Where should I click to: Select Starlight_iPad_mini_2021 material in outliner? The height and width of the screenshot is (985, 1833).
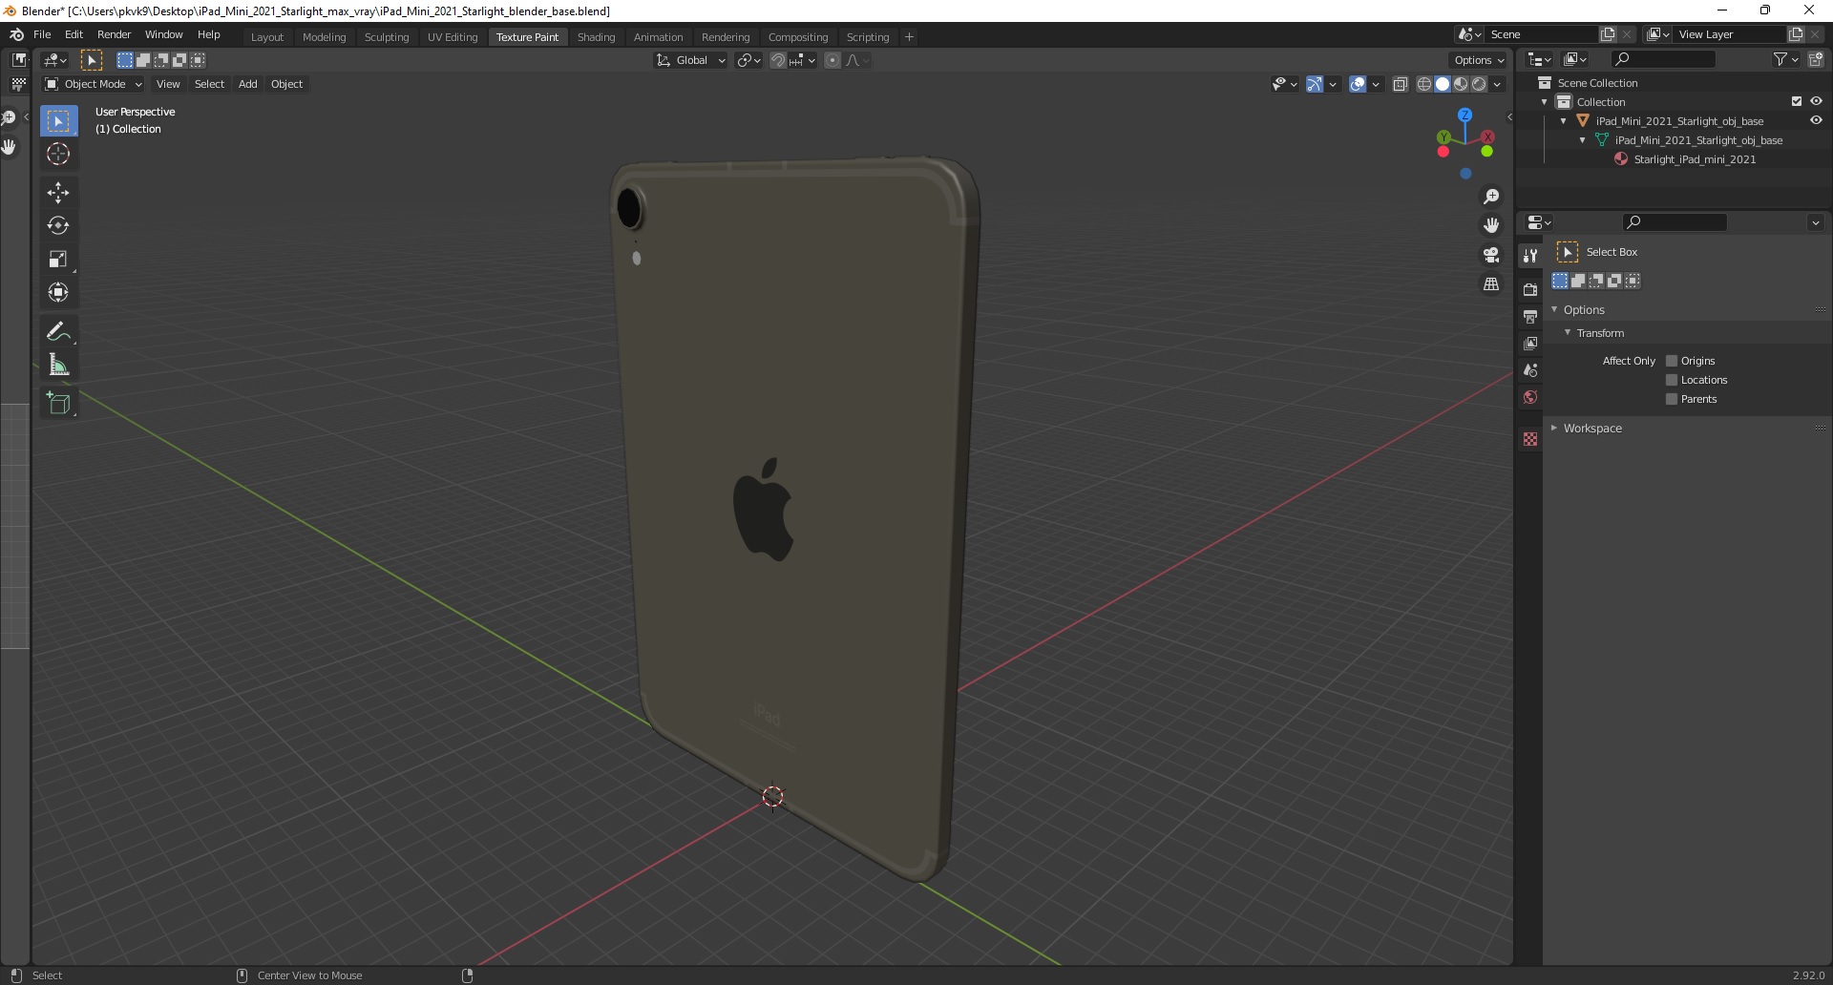tap(1695, 158)
